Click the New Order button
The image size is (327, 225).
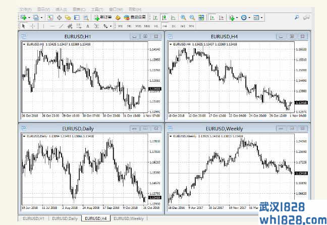click(103, 17)
